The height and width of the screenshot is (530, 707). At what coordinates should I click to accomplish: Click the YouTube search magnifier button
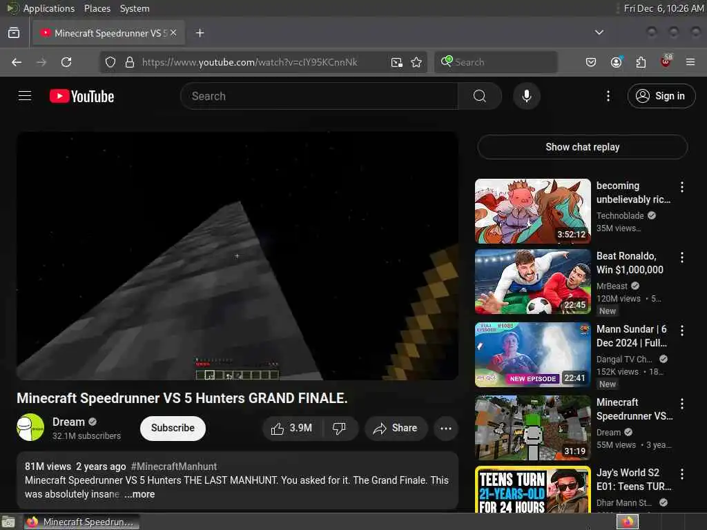tap(480, 96)
